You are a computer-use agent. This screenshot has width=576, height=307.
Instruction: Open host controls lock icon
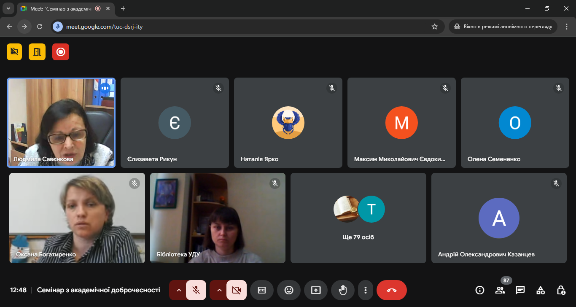pos(561,290)
